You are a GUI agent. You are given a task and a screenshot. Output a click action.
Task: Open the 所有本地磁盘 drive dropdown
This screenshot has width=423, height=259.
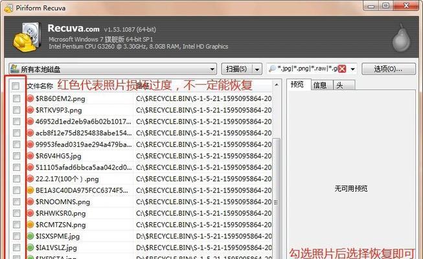212,69
